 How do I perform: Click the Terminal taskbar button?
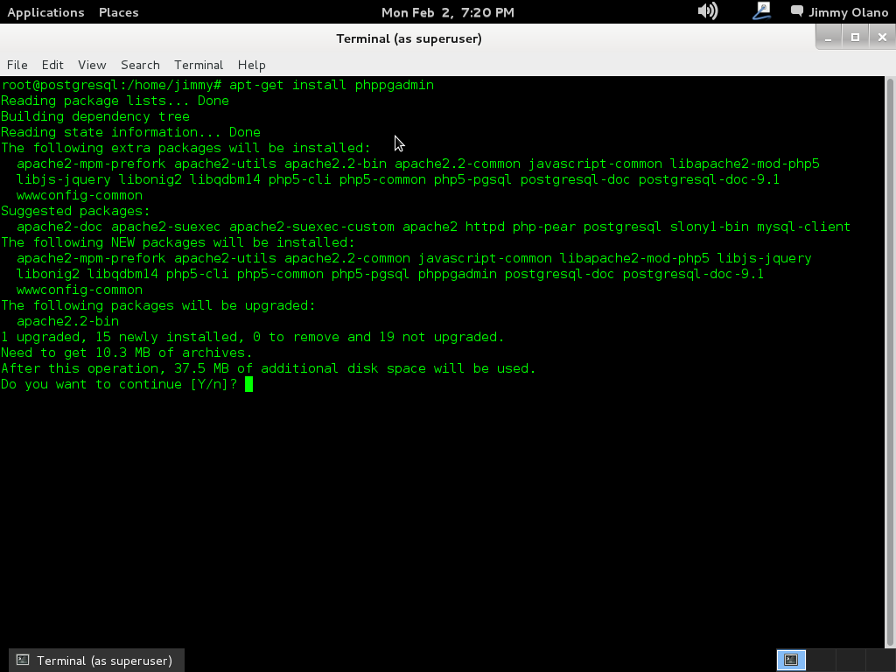[x=95, y=660]
